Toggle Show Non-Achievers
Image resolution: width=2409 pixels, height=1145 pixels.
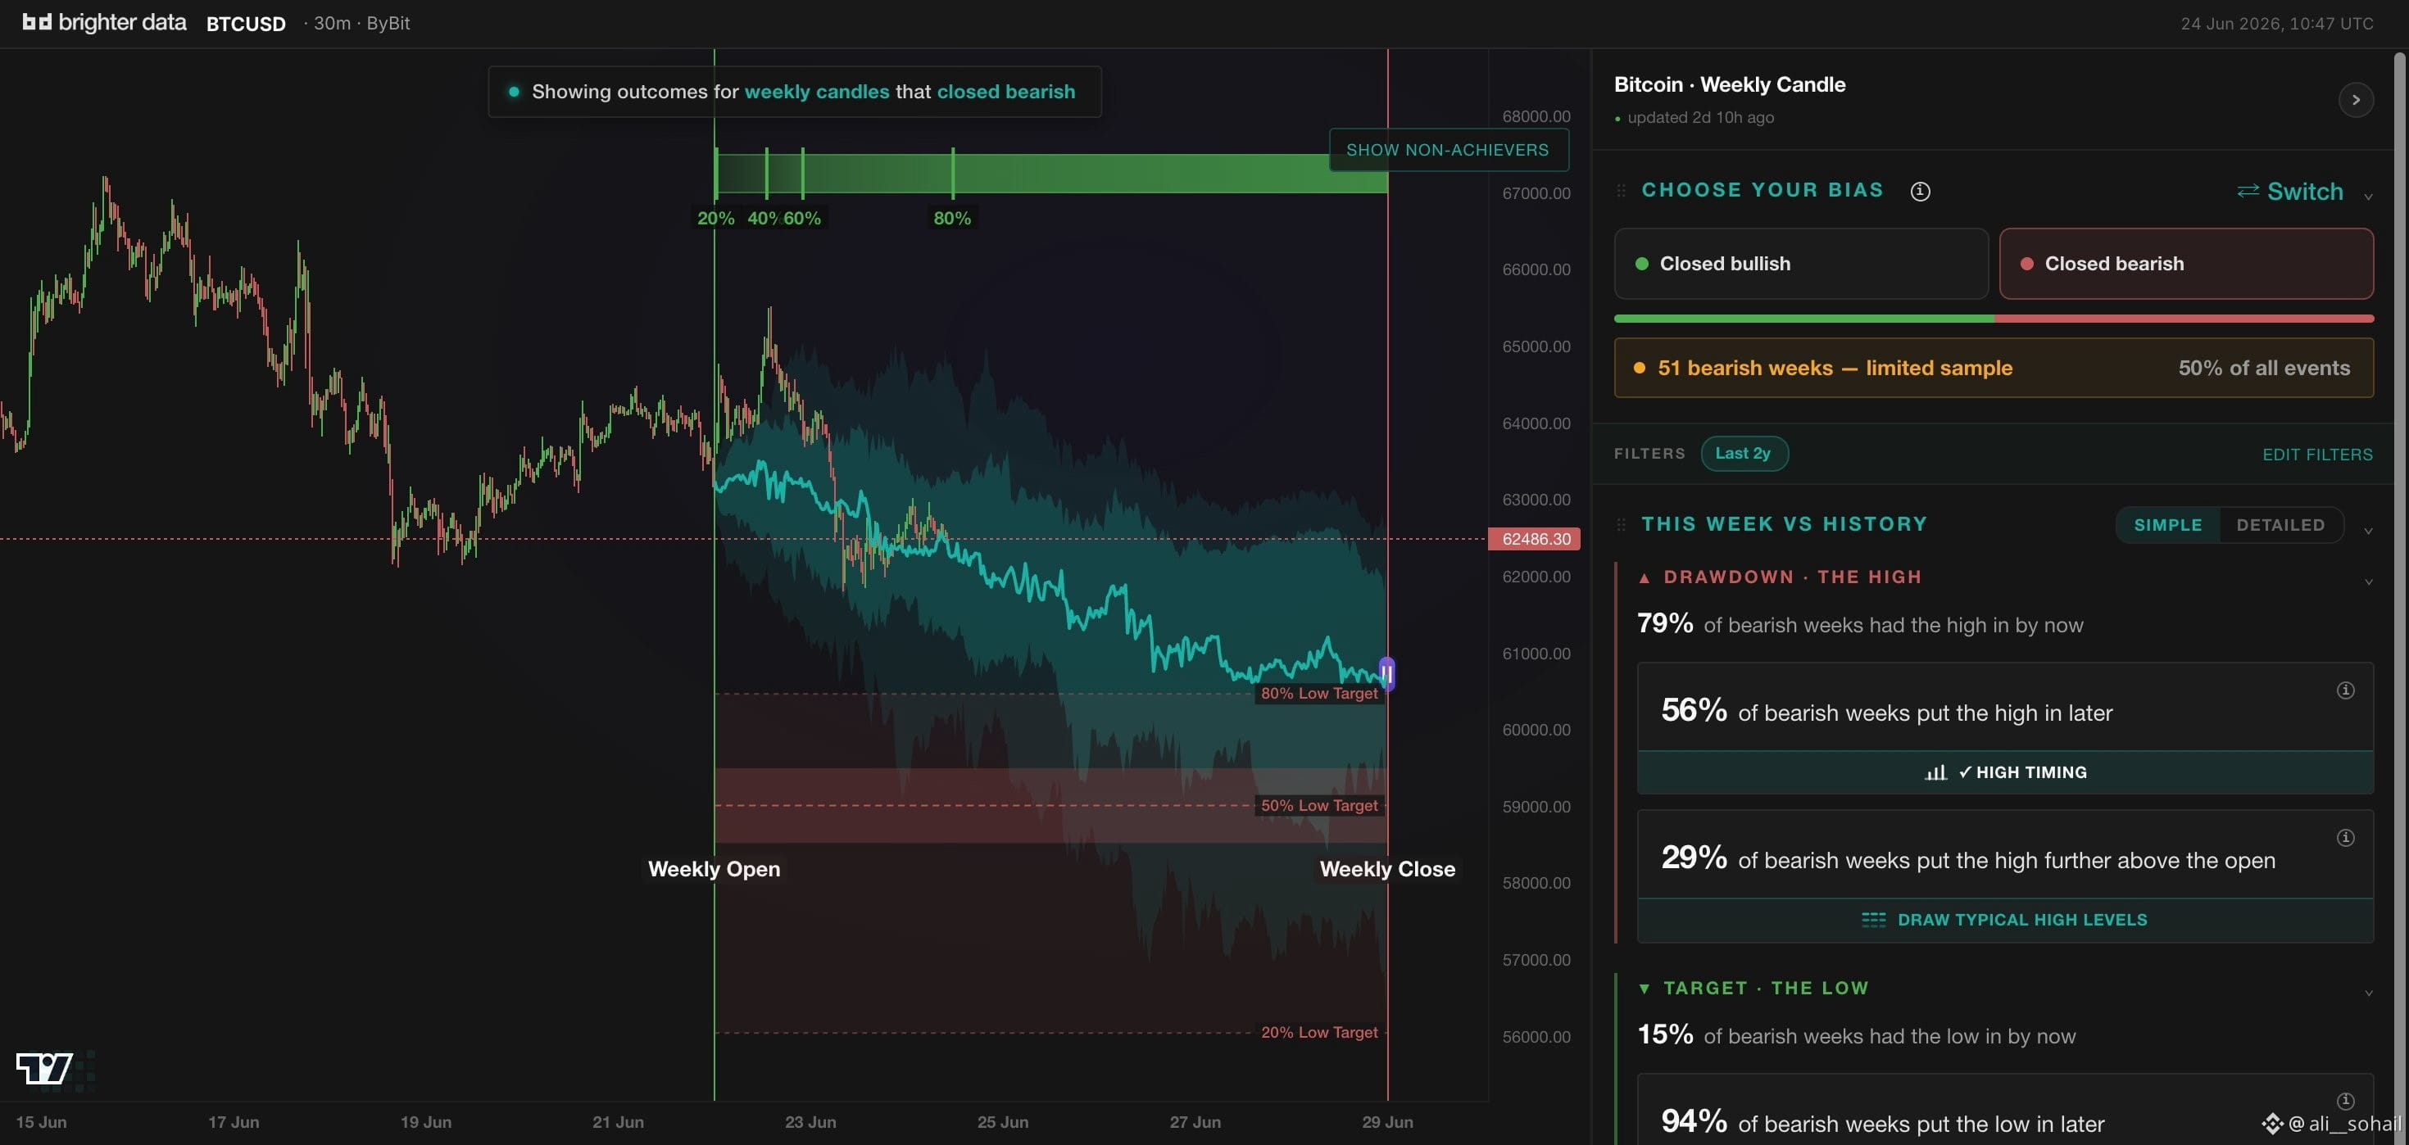coord(1448,150)
